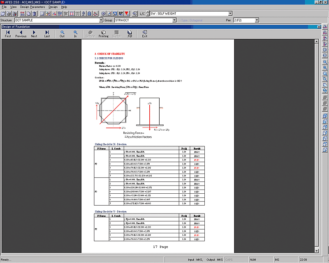This screenshot has height=263, width=329.
Task: Click the 'Ready...' status bar text
Action: 6,260
